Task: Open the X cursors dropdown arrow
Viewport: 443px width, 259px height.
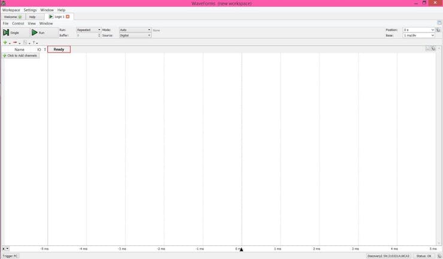Action: coord(8,249)
